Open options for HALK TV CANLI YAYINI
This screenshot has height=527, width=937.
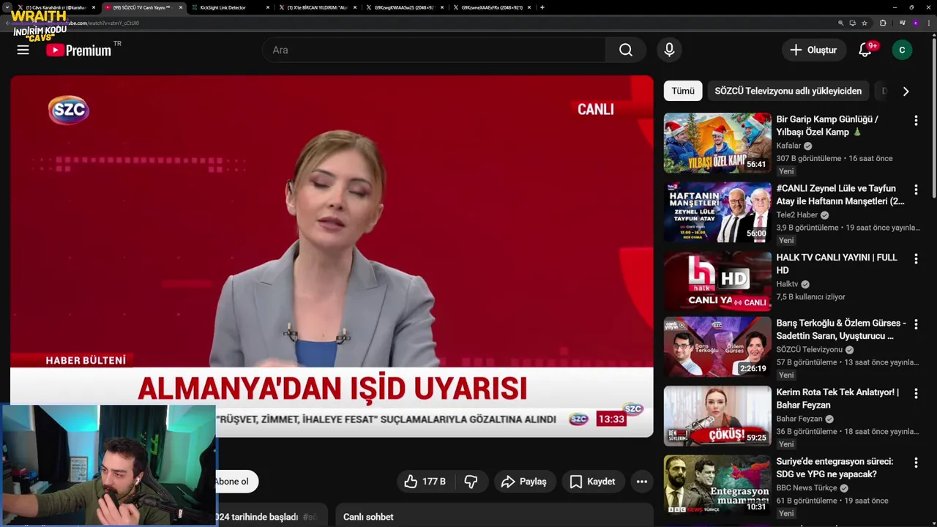(x=915, y=258)
